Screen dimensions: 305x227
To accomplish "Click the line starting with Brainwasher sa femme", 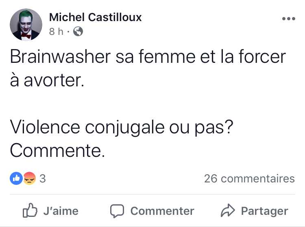I will click(x=148, y=57).
